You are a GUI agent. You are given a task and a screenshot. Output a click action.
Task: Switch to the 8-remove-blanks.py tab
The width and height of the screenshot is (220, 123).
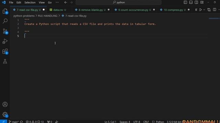(x=91, y=10)
